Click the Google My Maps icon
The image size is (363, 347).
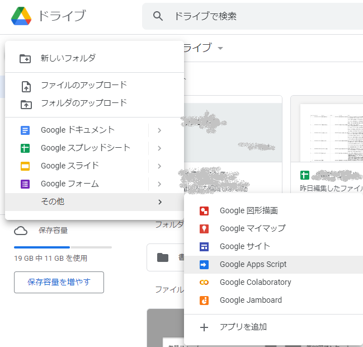[204, 229]
